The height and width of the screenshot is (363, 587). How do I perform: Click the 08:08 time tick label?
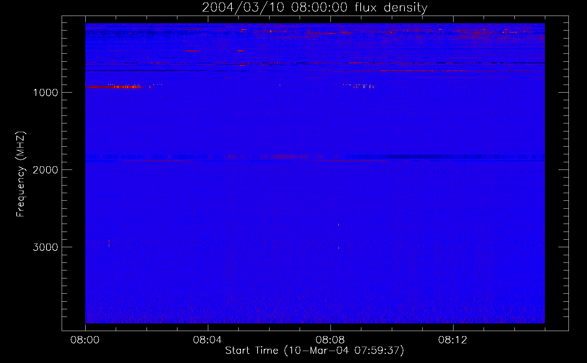331,340
